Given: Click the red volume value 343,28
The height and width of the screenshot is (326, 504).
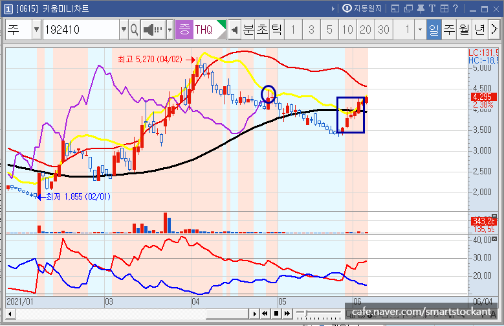Looking at the screenshot, I should (484, 221).
